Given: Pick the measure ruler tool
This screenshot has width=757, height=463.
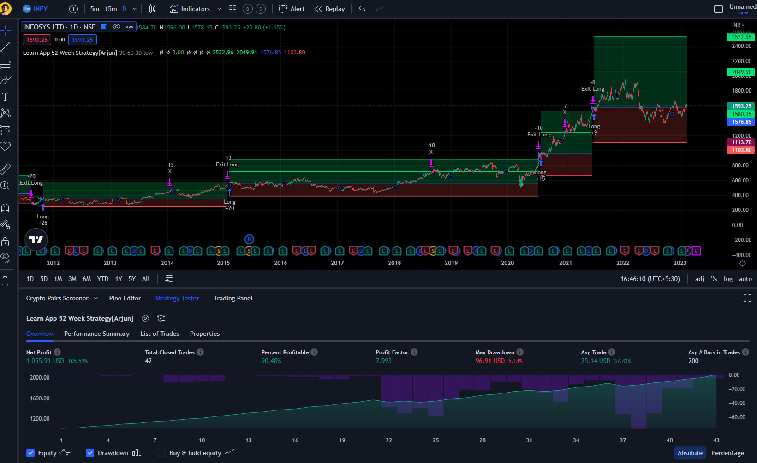Looking at the screenshot, I should [6, 169].
